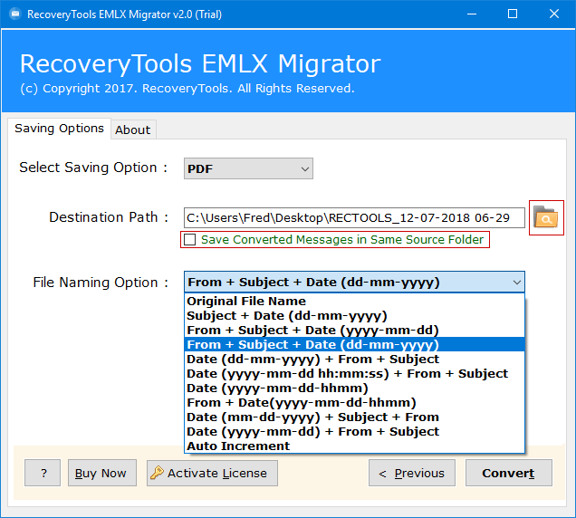The image size is (576, 518).
Task: Click the key icon on Activate License
Action: (157, 473)
